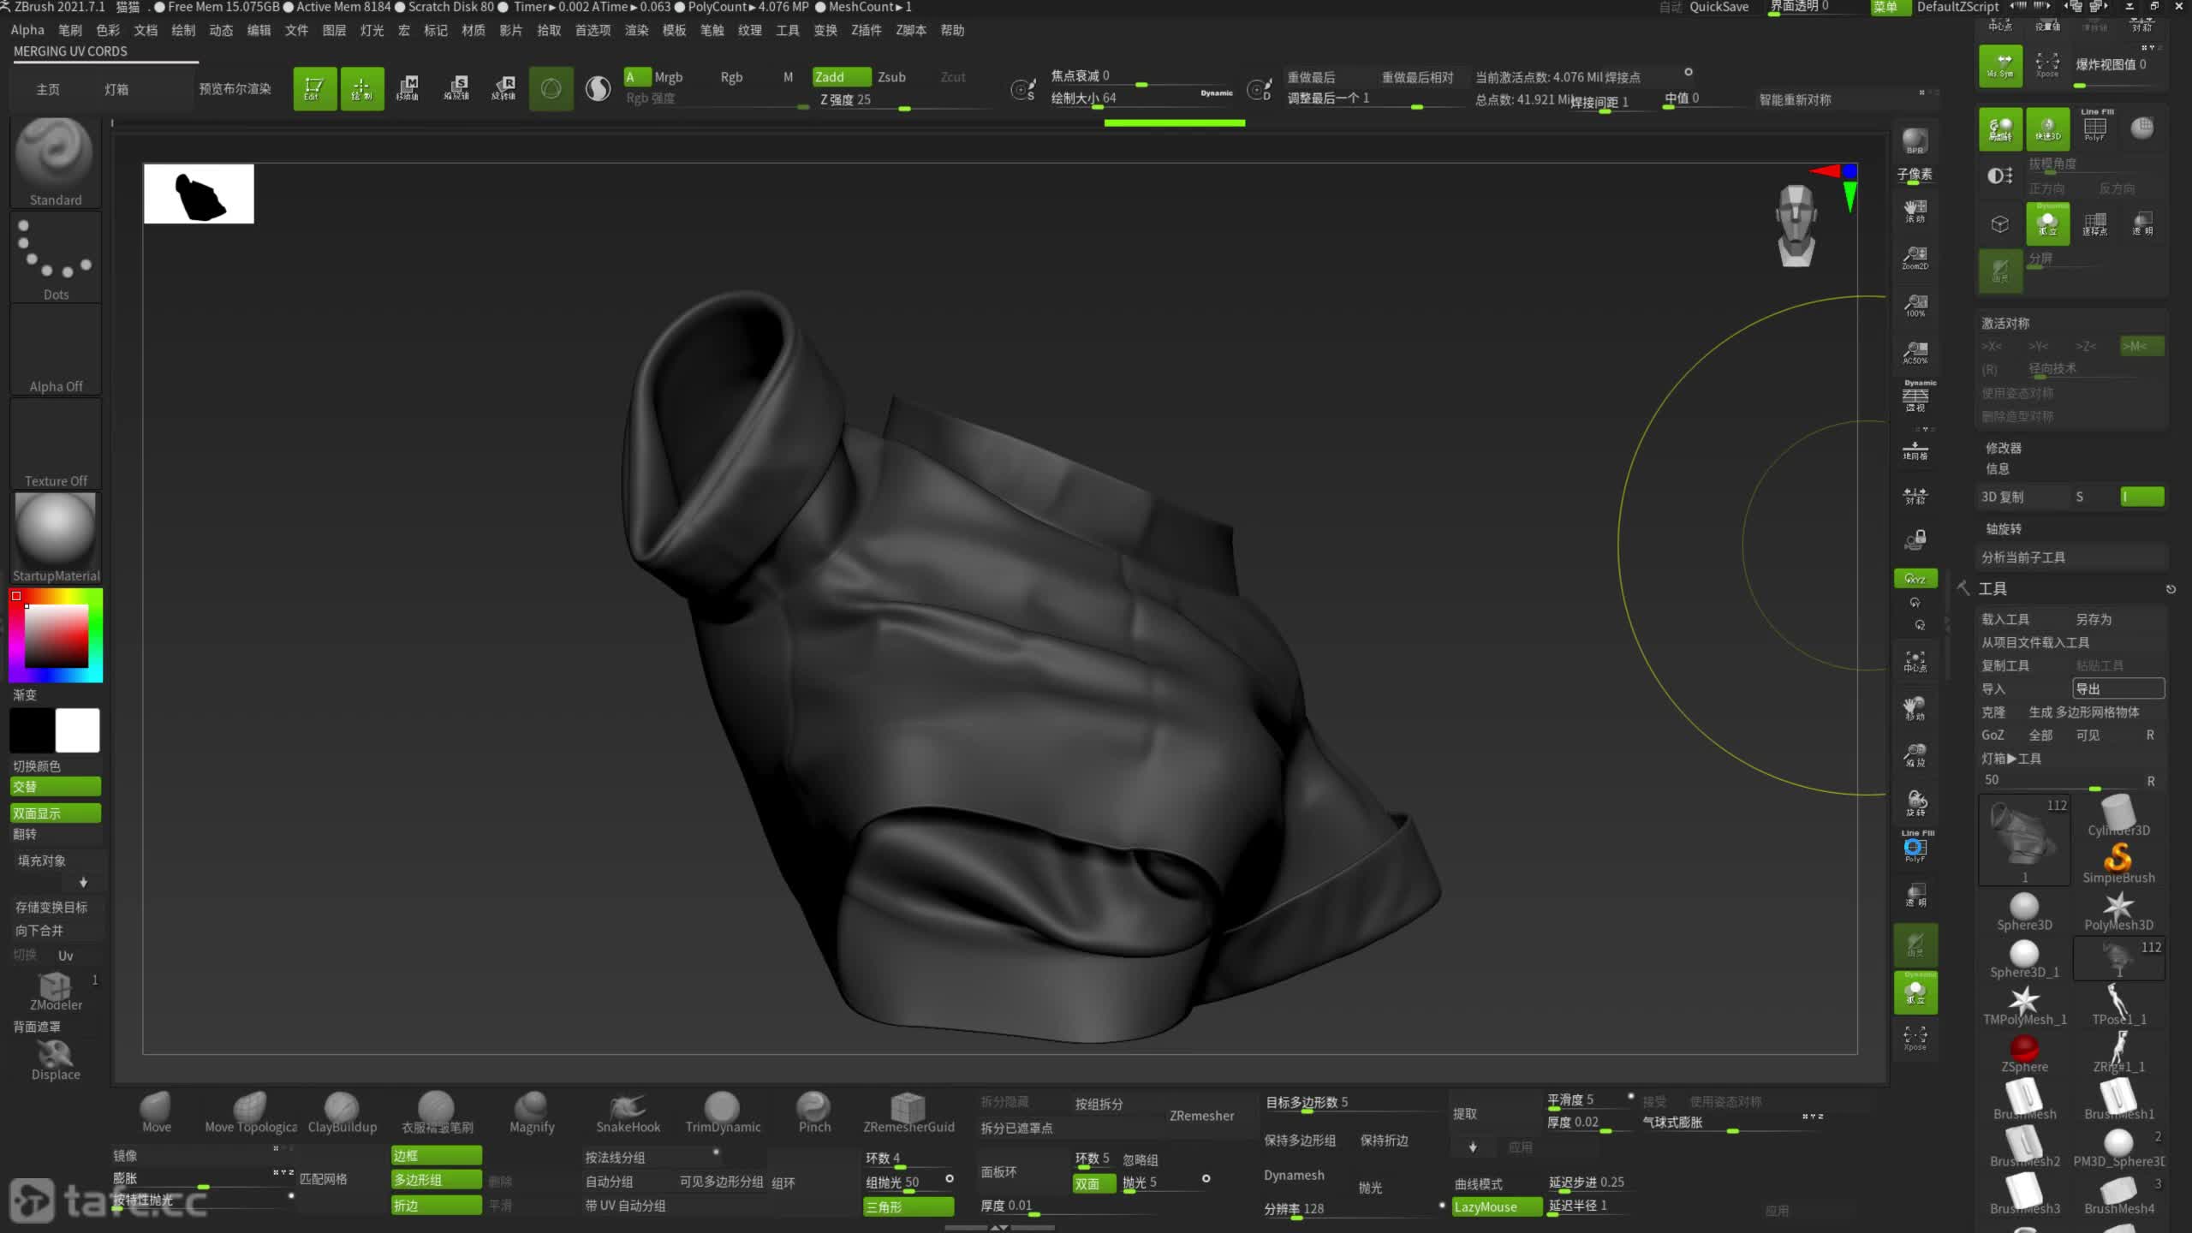Click the 100% actual size icon
Screen dimensions: 2192x1233
[1915, 306]
